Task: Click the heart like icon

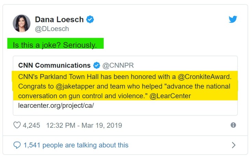Action: pyautogui.click(x=17, y=125)
